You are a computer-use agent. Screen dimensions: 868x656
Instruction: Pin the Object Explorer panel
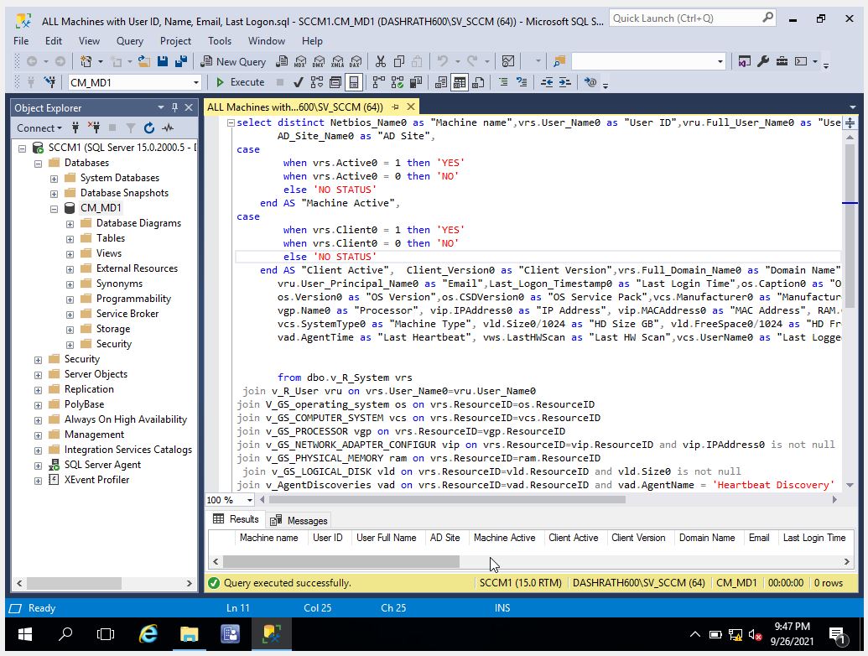175,107
